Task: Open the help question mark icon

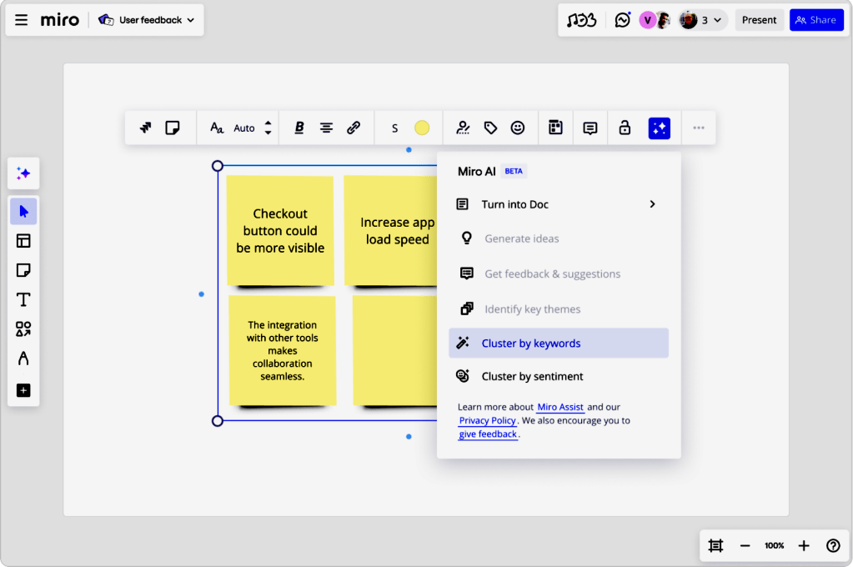Action: click(833, 545)
